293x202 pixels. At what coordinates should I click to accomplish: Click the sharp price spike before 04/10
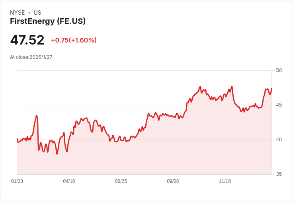[x=37, y=116]
